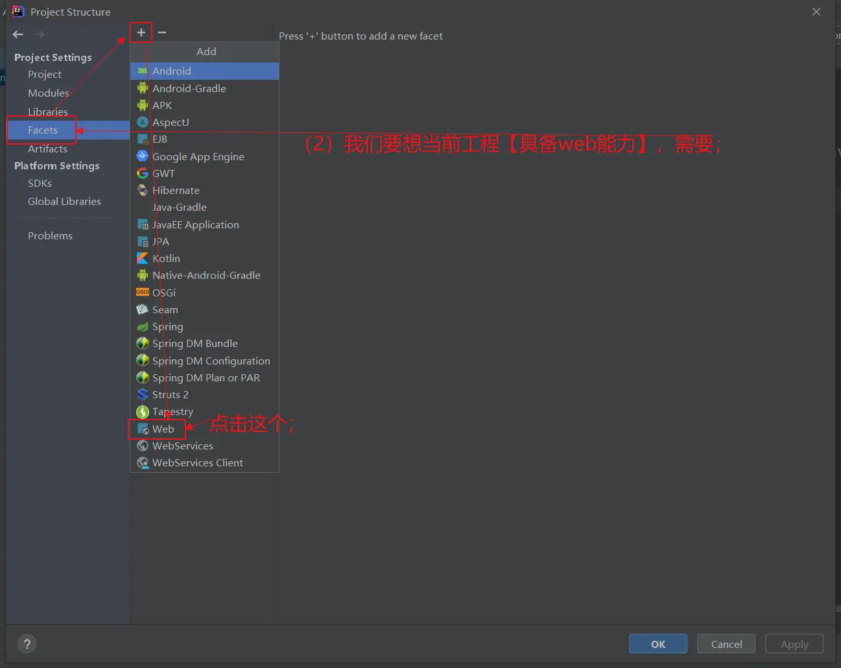The height and width of the screenshot is (668, 841).
Task: Select AspectJ from the facet list
Action: [205, 122]
